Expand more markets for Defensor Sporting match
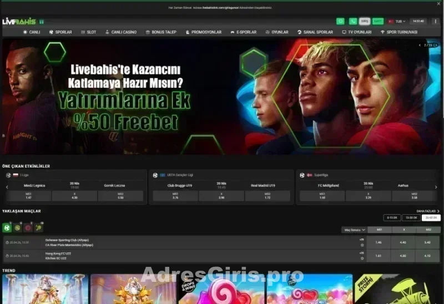 [362, 240]
